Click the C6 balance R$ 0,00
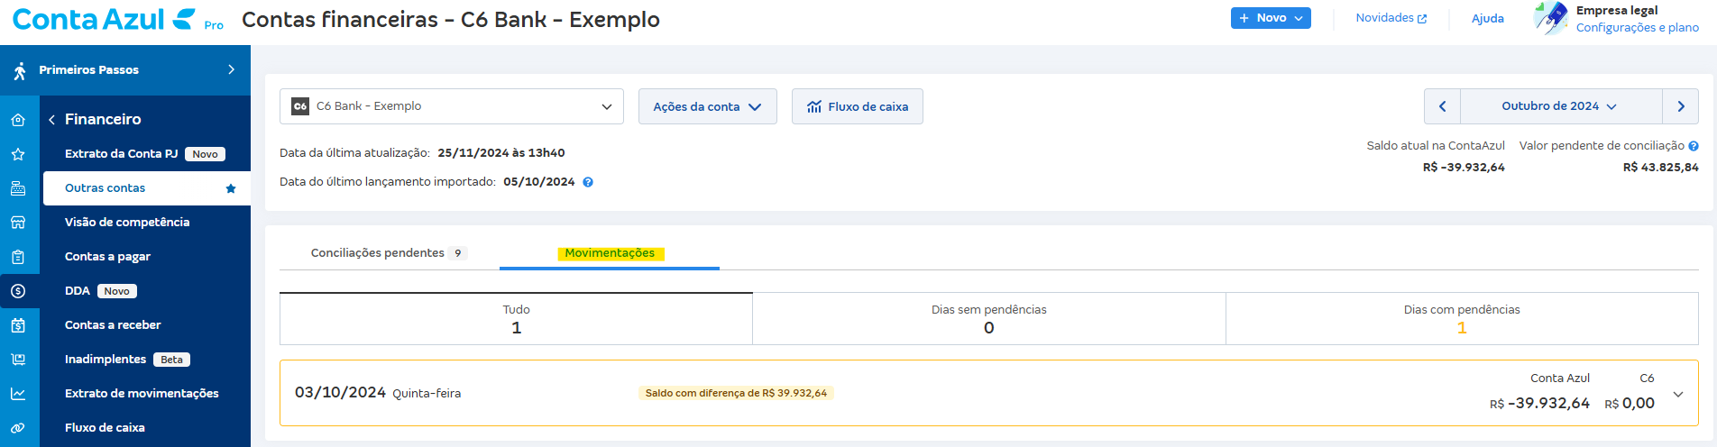The width and height of the screenshot is (1717, 447). point(1630,403)
